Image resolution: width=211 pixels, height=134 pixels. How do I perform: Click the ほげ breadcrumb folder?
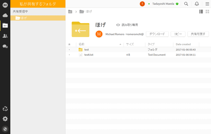(x=86, y=12)
